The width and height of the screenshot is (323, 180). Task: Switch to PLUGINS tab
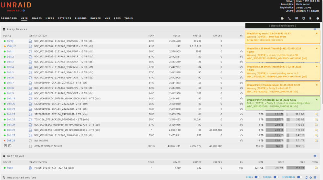point(81,18)
